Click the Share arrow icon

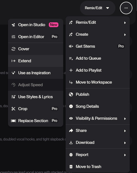[71, 131]
